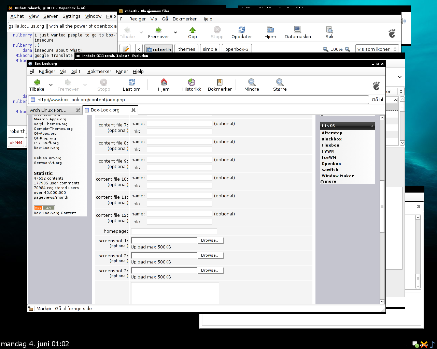Collapse the LINKS panel using its arrow
Screen dimensions: 437x349
click(372, 126)
